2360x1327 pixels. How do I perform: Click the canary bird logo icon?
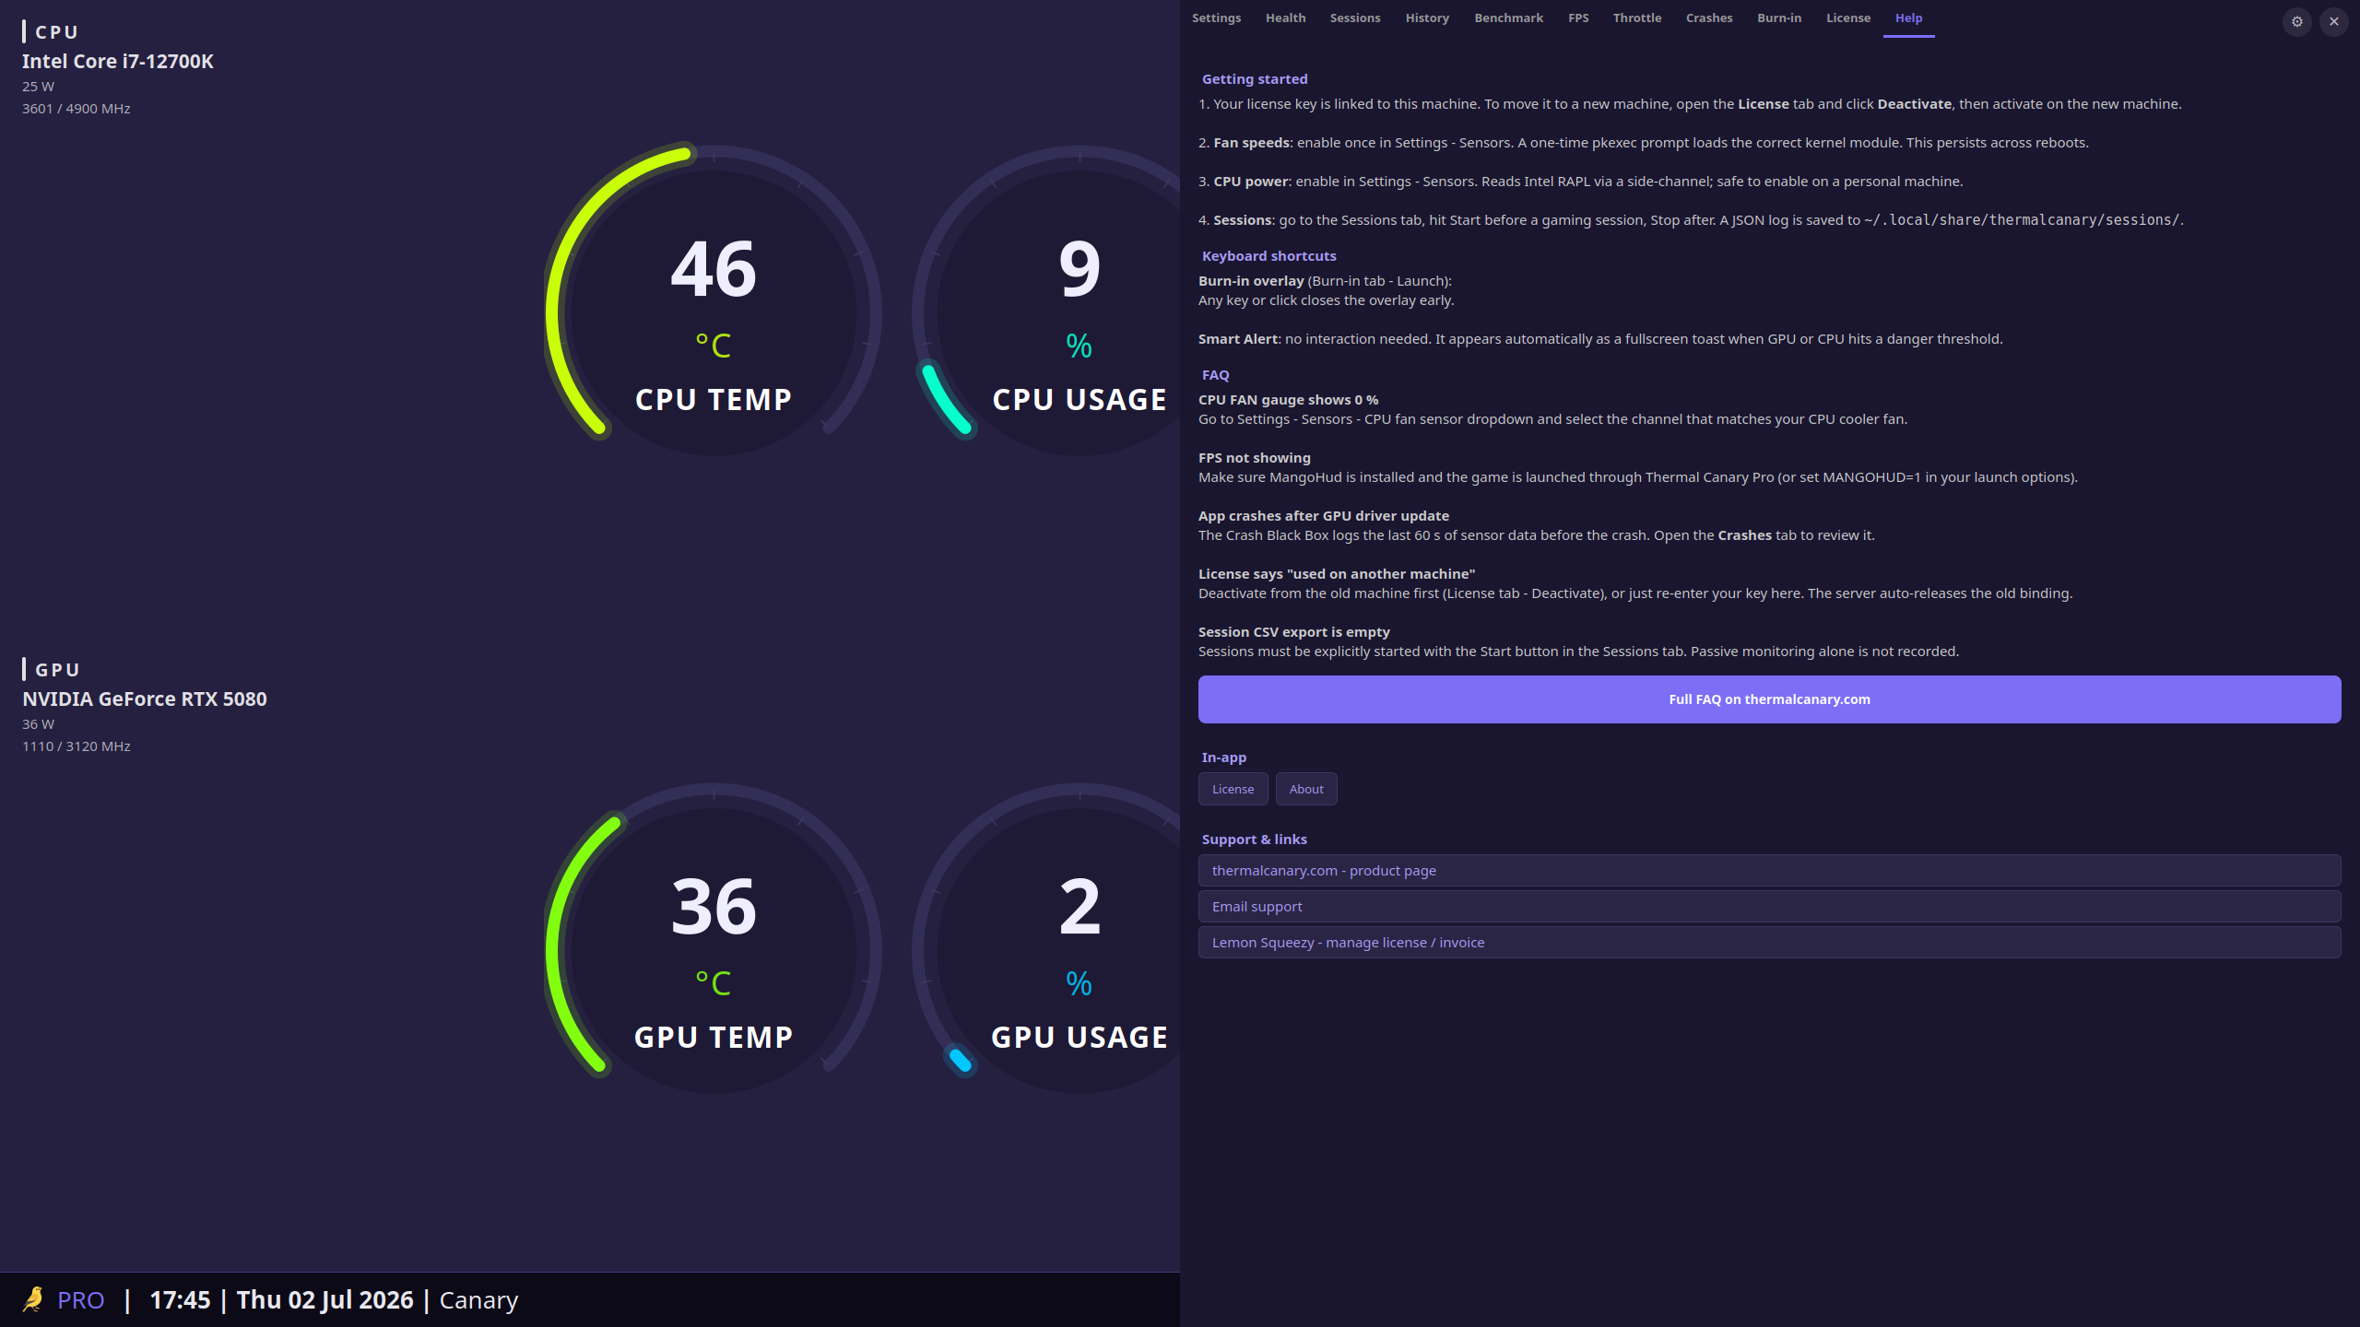click(x=33, y=1299)
